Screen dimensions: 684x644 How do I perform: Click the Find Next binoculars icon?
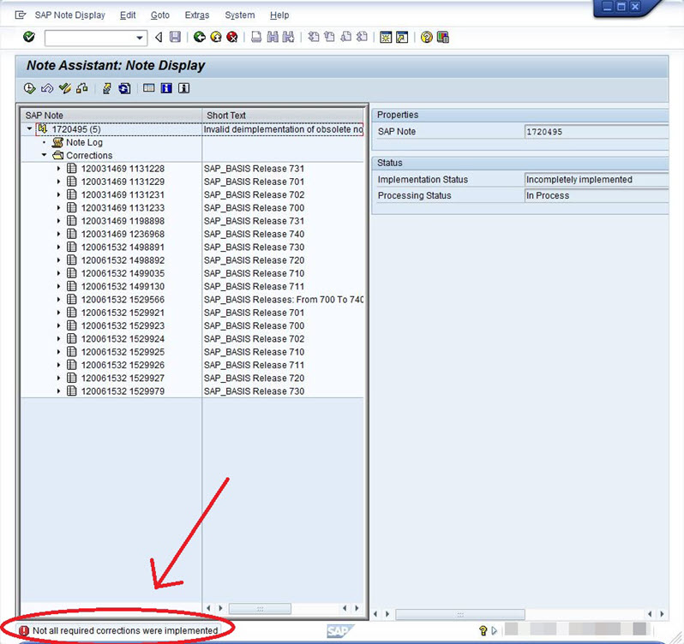point(288,37)
